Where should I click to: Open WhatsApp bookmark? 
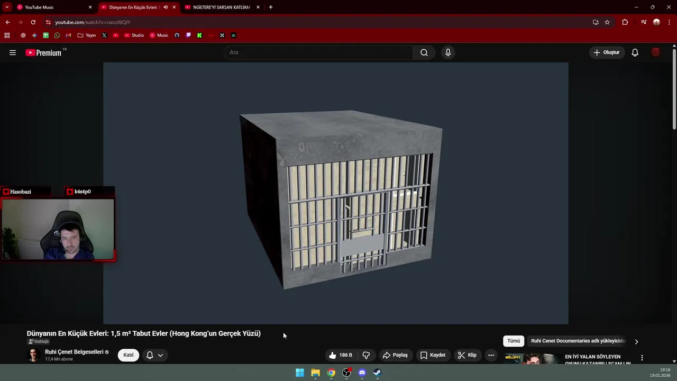[57, 35]
